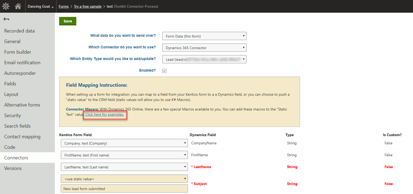Go to Contact mapping in the sidebar
The image size is (413, 194).
(x=22, y=136)
